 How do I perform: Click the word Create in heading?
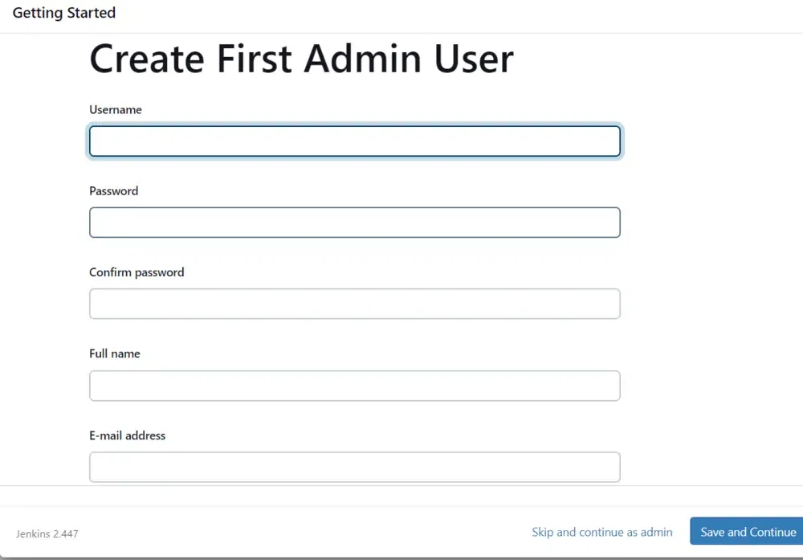147,59
